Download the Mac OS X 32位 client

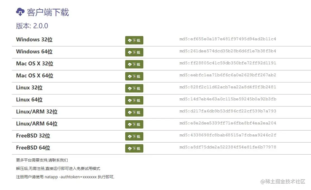click(134, 64)
